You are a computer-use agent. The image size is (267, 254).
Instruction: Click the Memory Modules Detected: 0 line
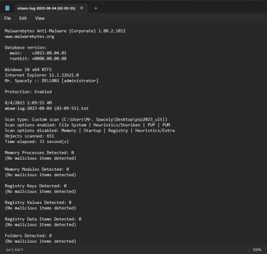click(x=37, y=169)
